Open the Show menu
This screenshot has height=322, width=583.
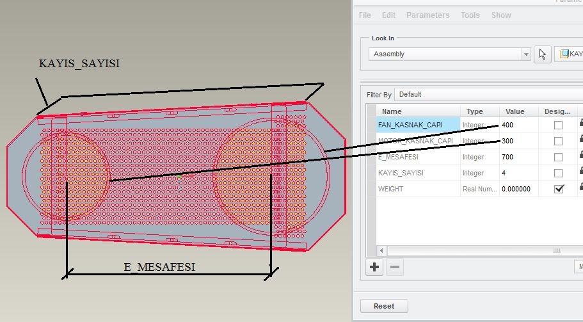[x=501, y=15]
